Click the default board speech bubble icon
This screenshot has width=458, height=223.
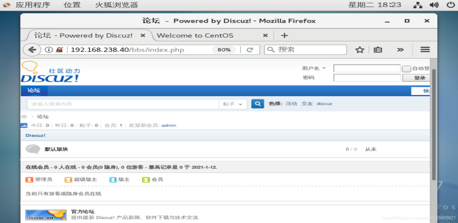[x=33, y=149]
